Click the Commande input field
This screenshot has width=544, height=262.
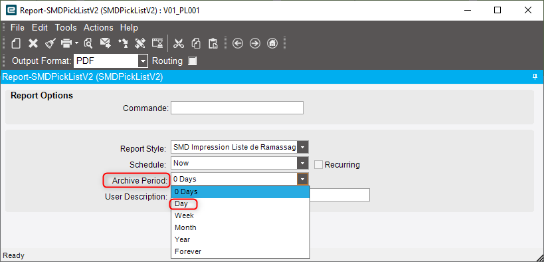tap(237, 108)
